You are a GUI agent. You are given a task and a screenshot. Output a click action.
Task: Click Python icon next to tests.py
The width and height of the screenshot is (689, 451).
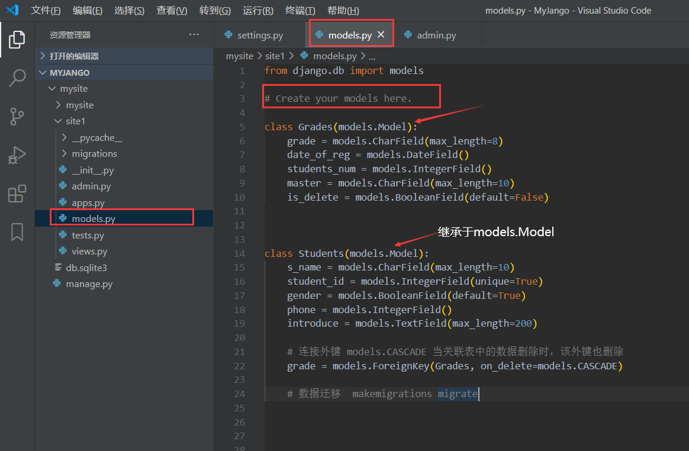(63, 235)
